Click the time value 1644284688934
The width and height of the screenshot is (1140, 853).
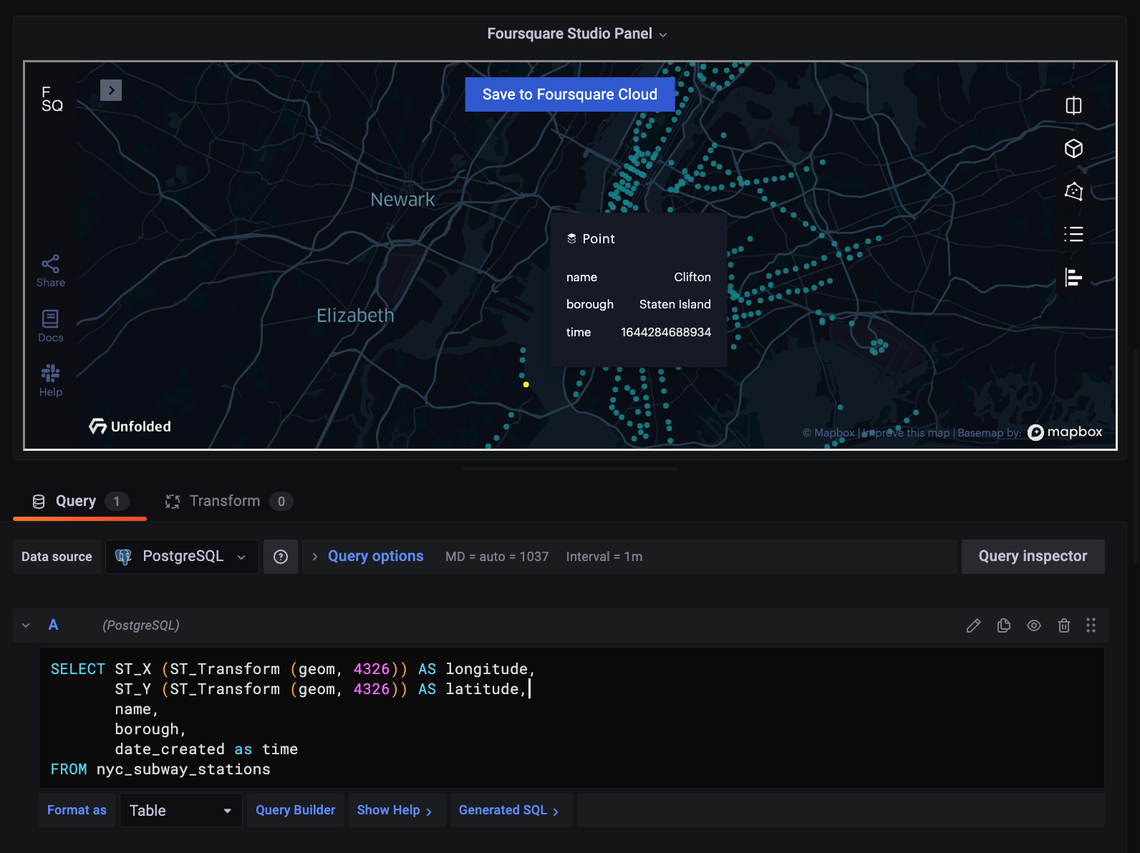tap(666, 332)
